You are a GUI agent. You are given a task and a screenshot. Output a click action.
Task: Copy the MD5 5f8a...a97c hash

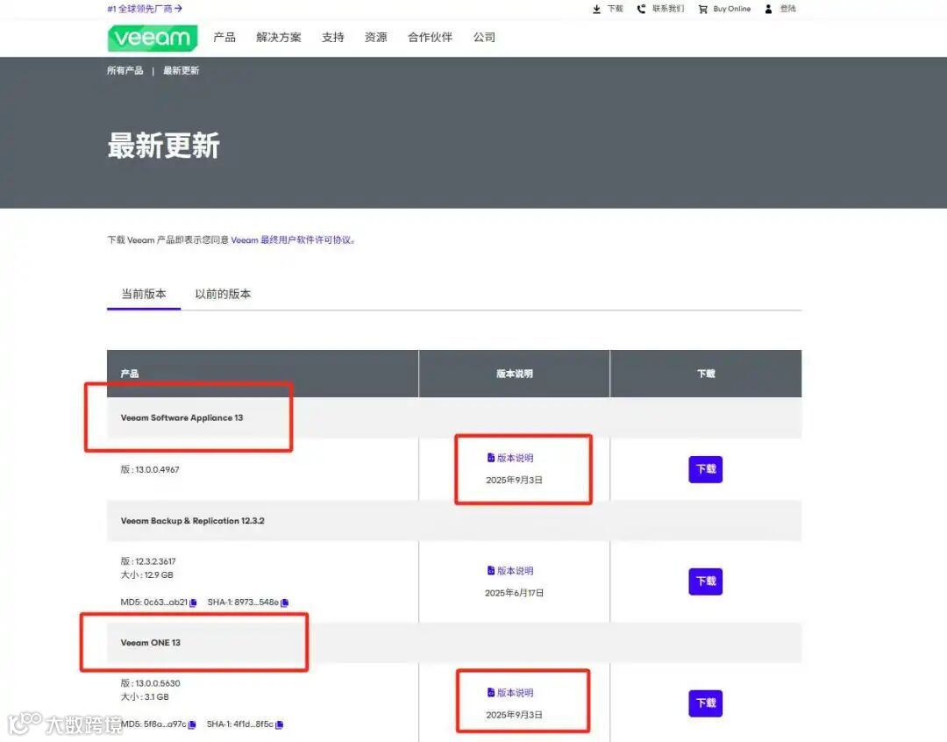[x=192, y=724]
